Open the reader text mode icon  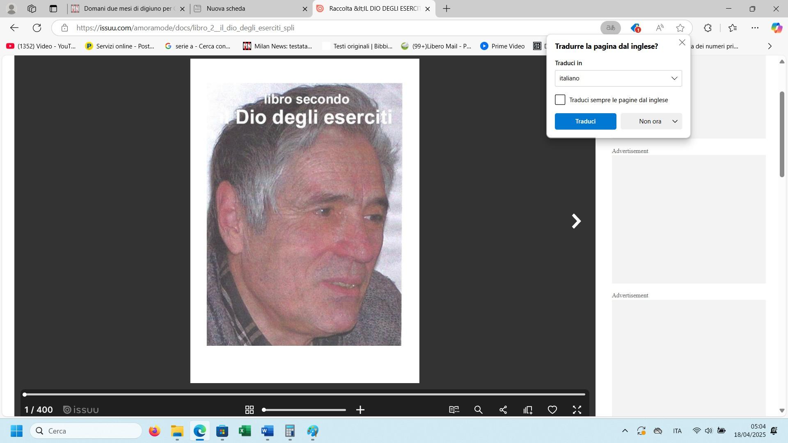point(454,410)
